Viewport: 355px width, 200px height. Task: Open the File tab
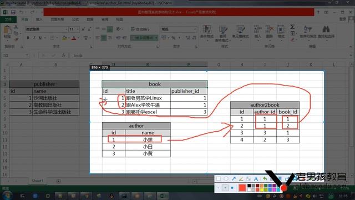[x=8, y=19]
